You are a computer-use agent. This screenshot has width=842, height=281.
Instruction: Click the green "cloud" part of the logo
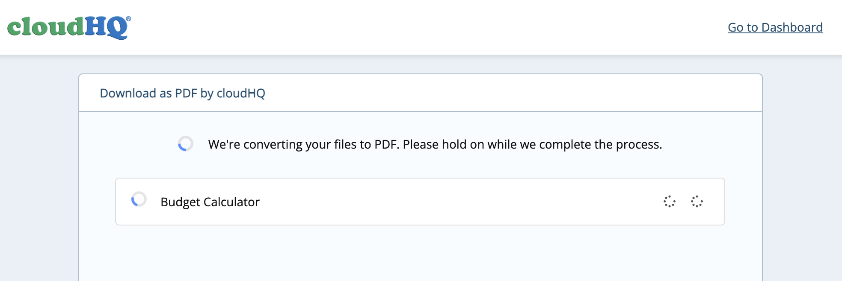(x=45, y=27)
